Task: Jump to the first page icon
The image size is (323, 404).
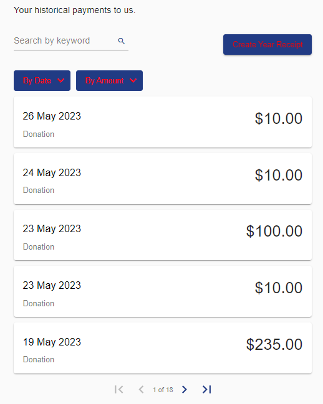Action: coord(119,389)
